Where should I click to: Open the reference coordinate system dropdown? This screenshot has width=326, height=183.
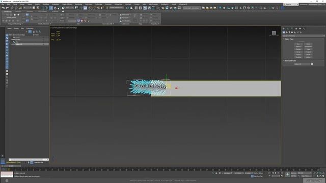coord(70,8)
